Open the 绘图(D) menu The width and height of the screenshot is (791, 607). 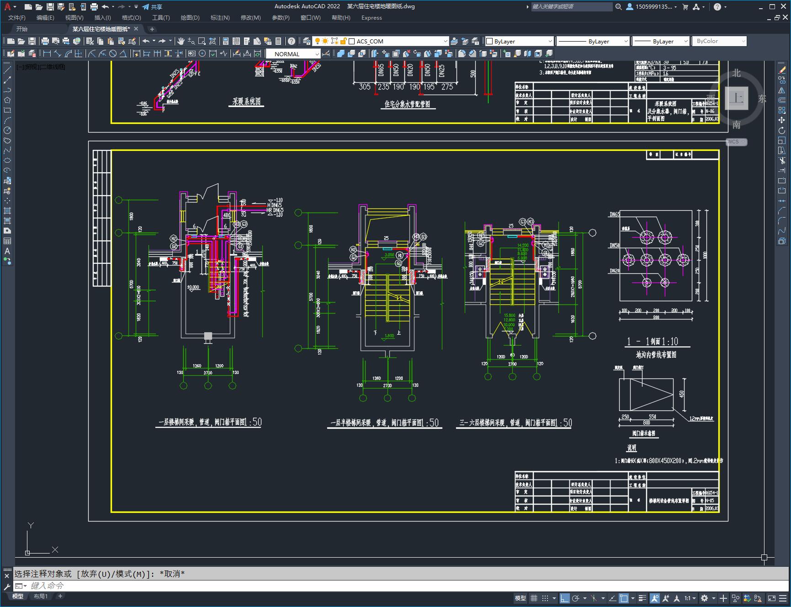(190, 17)
